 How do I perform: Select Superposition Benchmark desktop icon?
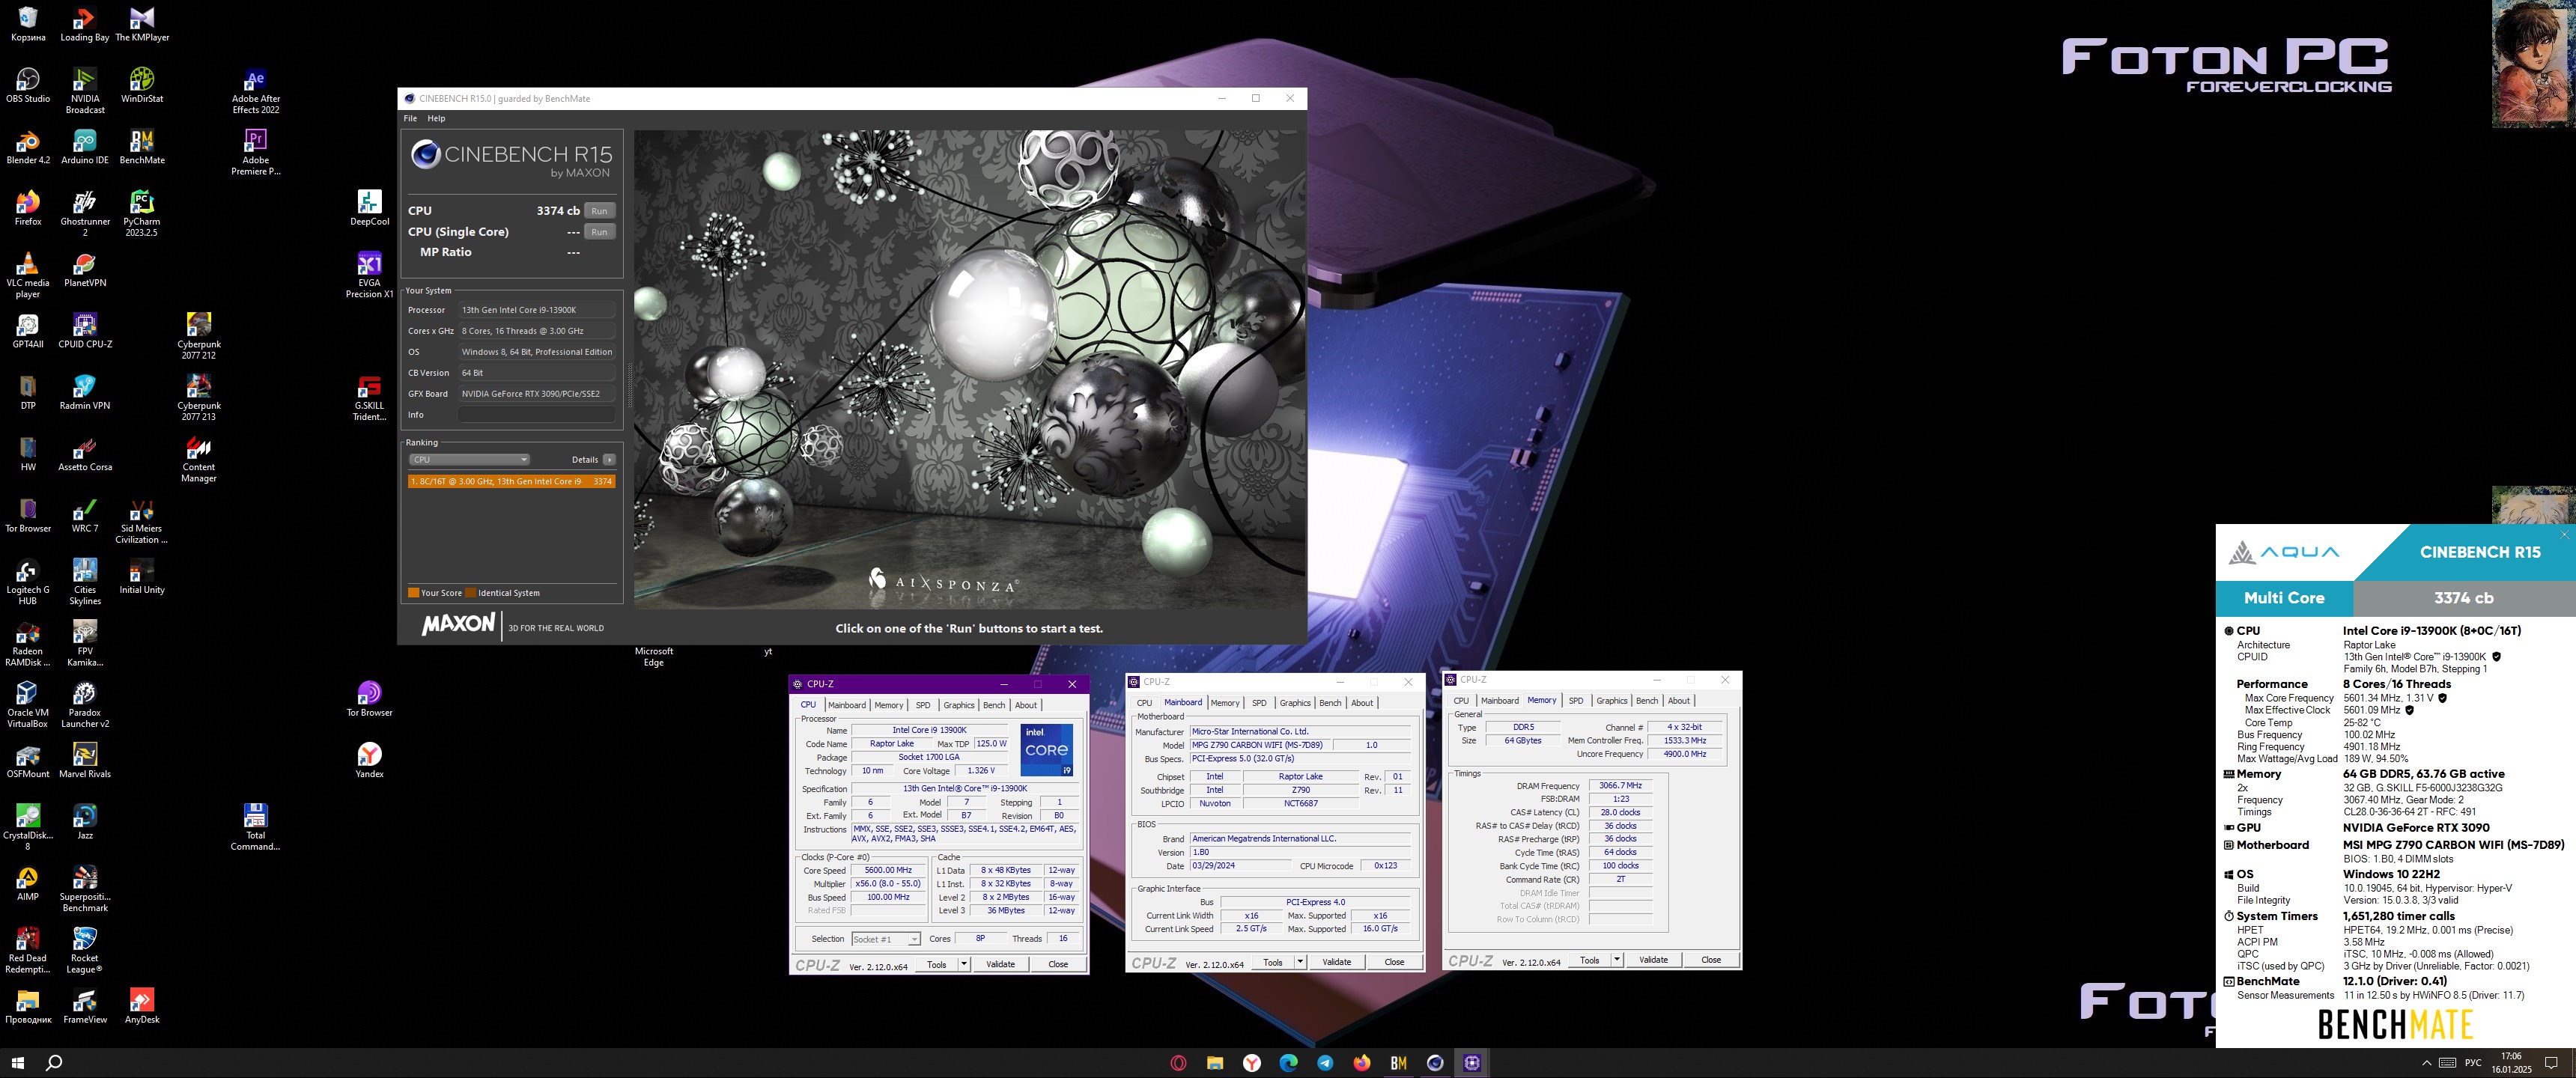coord(85,888)
